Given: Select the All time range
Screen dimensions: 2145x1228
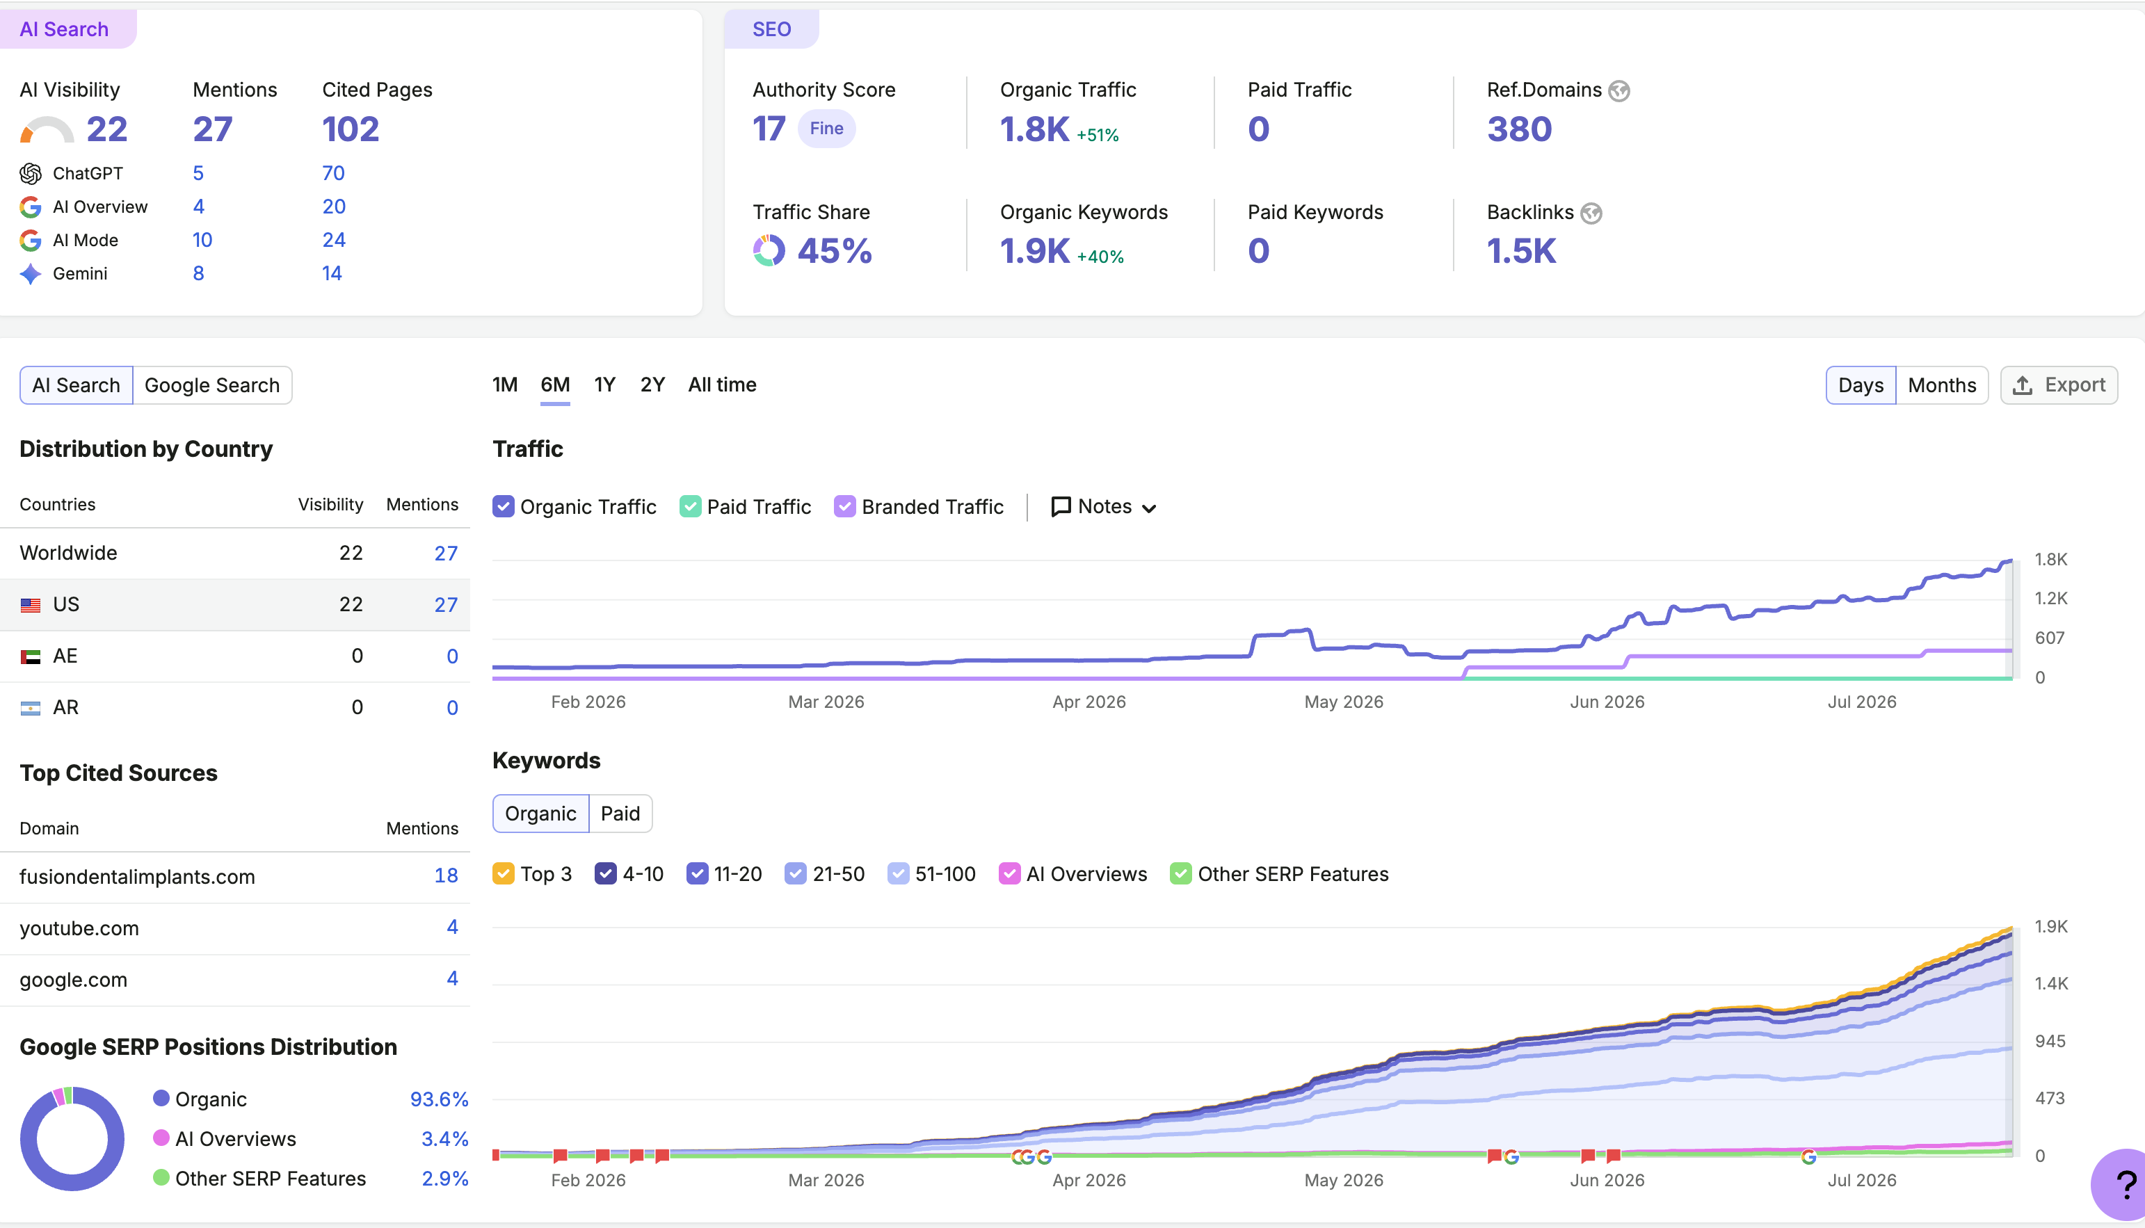Looking at the screenshot, I should pos(722,385).
